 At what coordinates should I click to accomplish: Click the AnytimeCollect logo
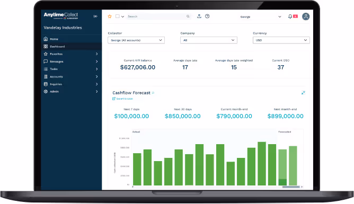[61, 15]
